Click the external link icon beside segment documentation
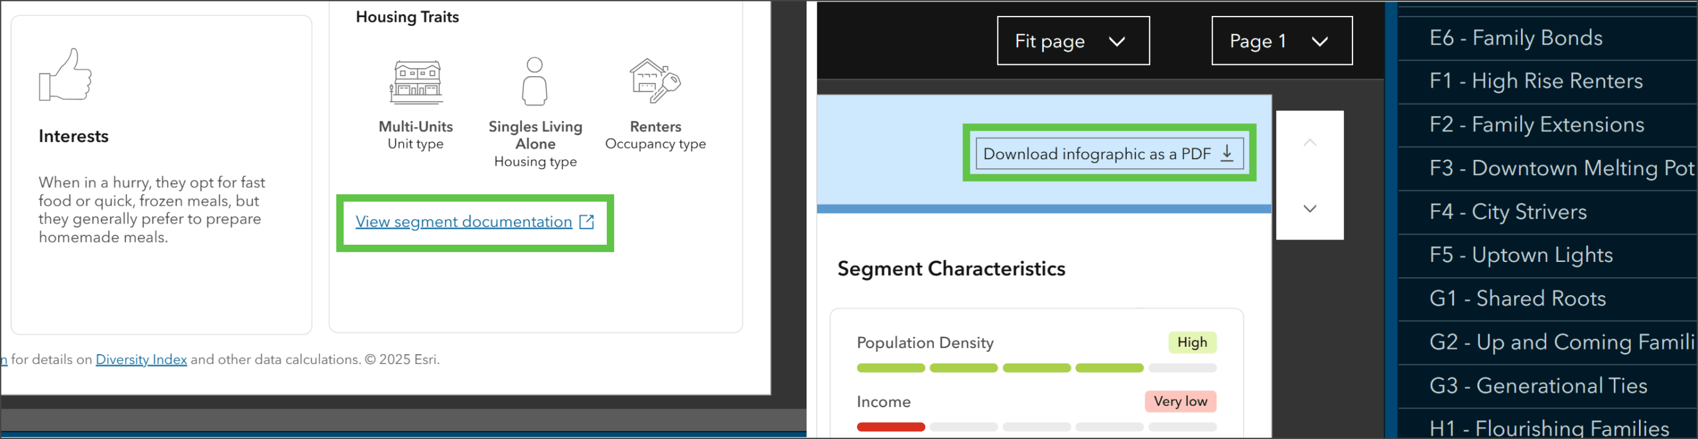 tap(587, 221)
